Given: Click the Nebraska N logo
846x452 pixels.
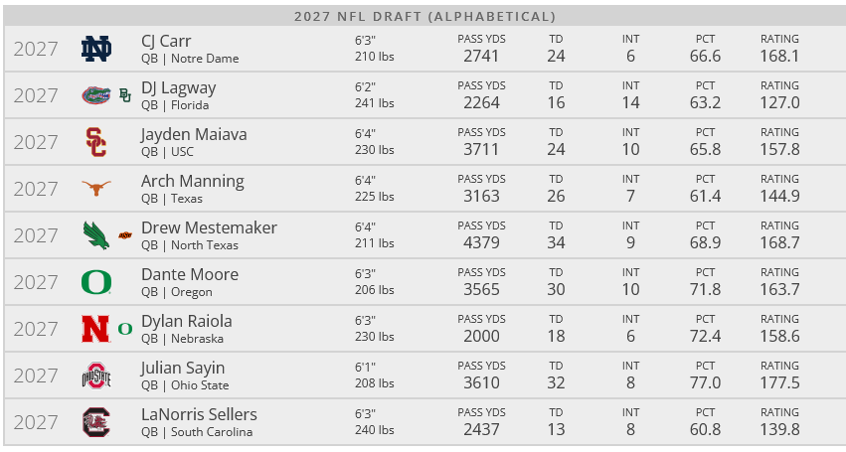Looking at the screenshot, I should tap(96, 329).
